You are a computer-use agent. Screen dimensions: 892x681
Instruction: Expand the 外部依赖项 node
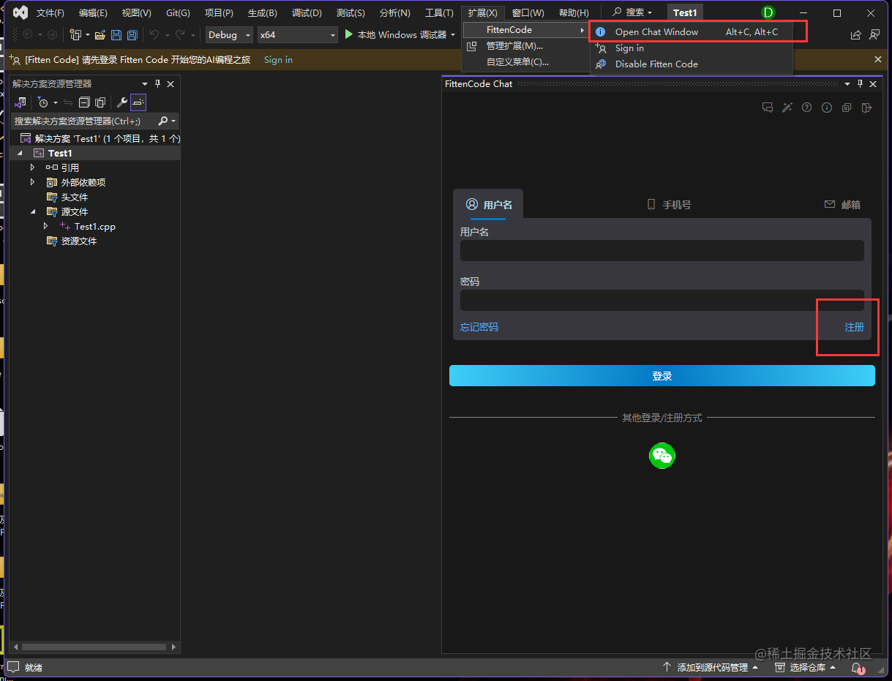click(32, 182)
